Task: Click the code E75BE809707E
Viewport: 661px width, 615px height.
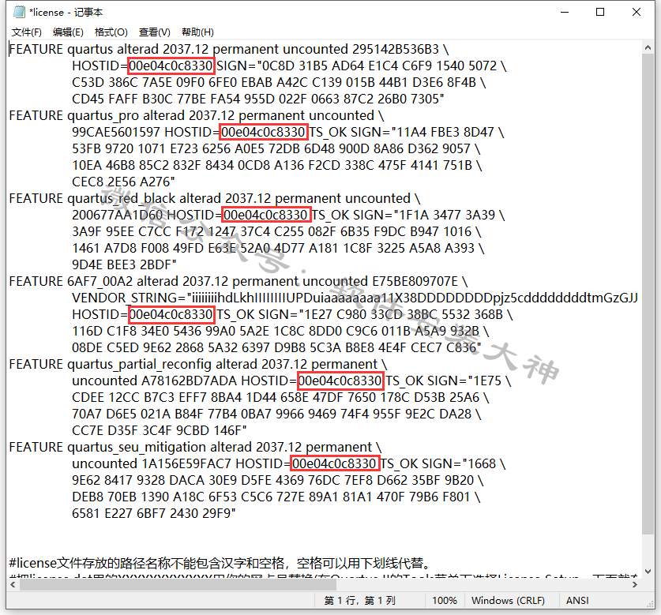Action: coord(415,281)
